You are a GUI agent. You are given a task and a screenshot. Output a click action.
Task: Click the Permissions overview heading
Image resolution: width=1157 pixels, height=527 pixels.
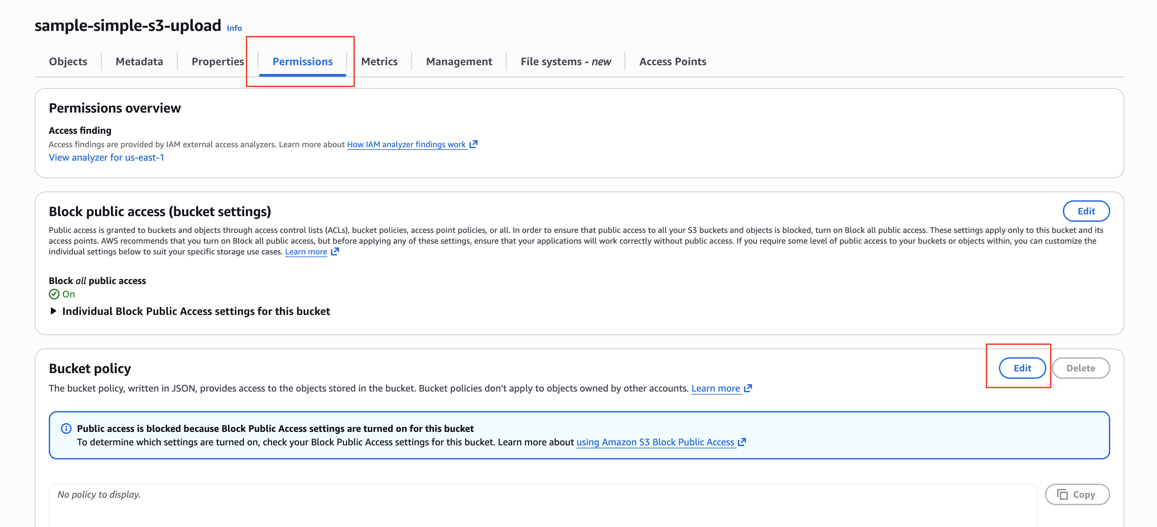tap(115, 108)
